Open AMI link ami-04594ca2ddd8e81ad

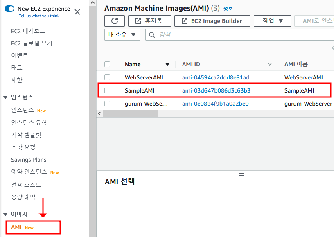pos(216,77)
